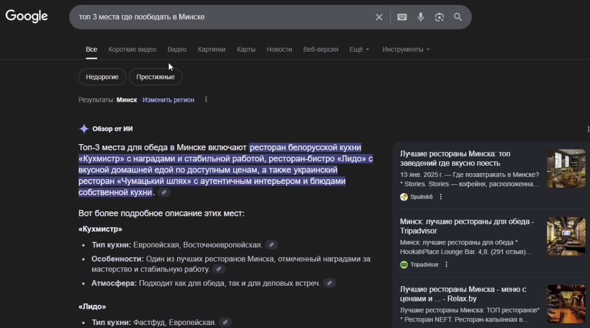Click source link icon after Кухмистр Тип кухни
This screenshot has height=328, width=590.
[271, 245]
